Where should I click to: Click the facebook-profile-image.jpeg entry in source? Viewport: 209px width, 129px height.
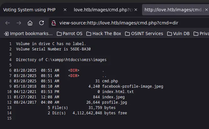pyautogui.click(x=132, y=86)
